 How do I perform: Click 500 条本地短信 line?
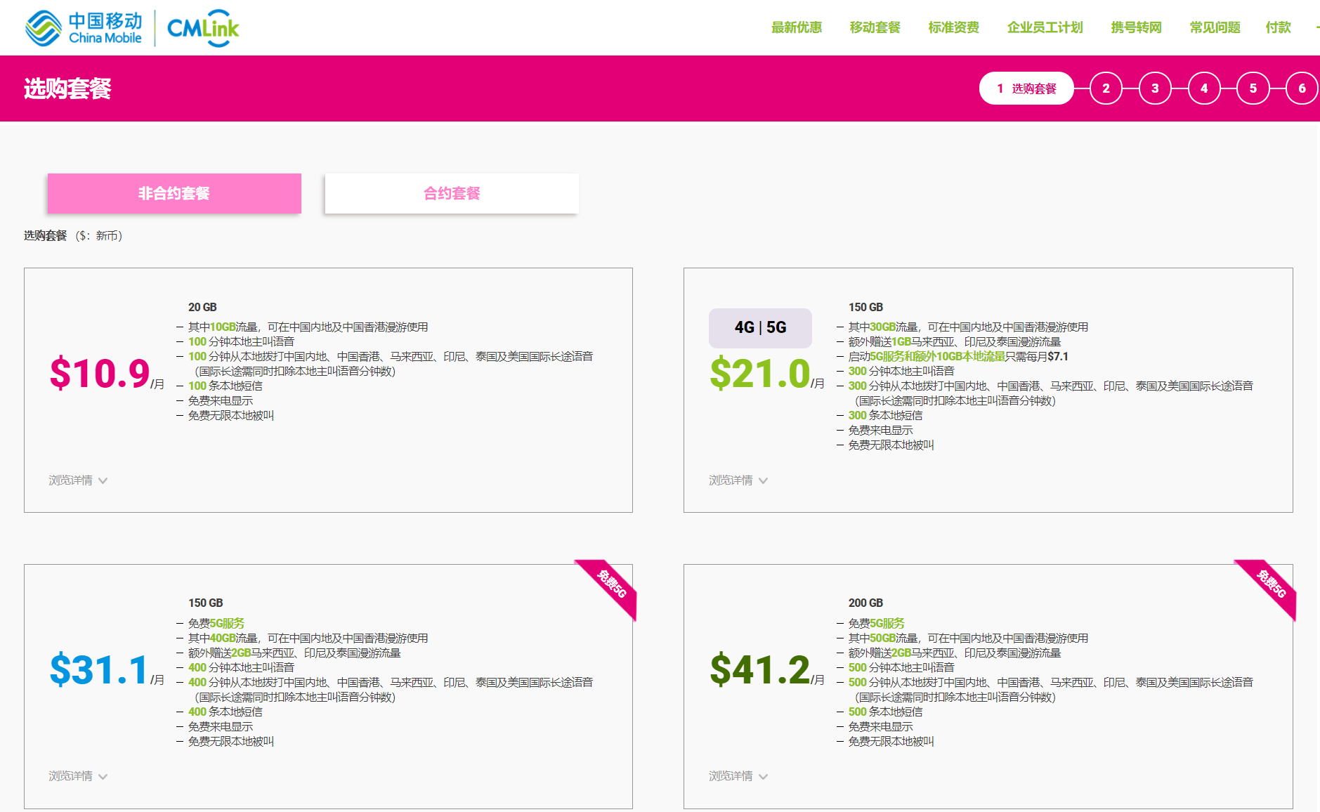point(885,712)
